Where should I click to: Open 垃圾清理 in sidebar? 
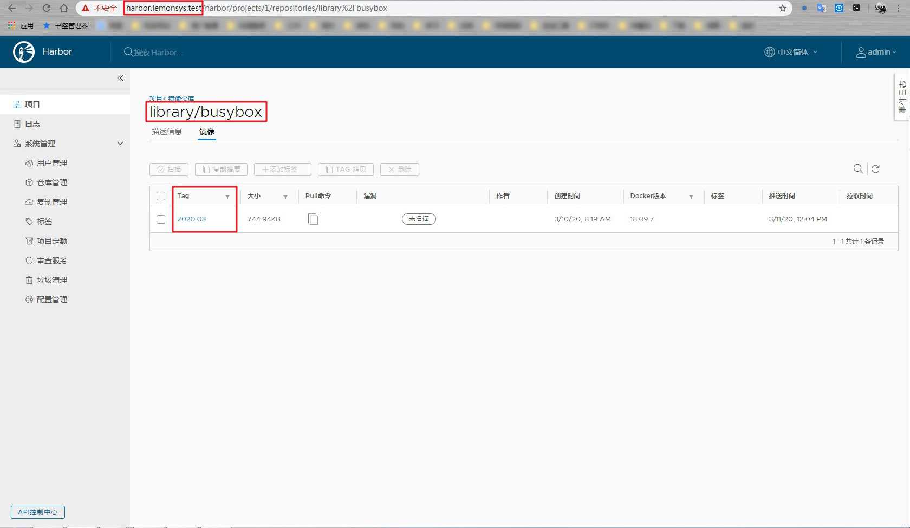52,280
